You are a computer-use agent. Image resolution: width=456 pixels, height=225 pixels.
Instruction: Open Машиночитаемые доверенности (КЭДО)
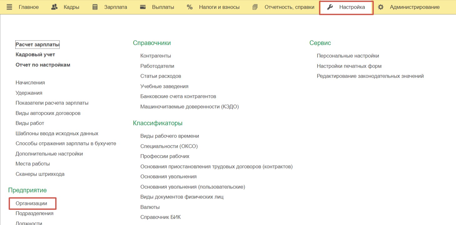point(189,107)
